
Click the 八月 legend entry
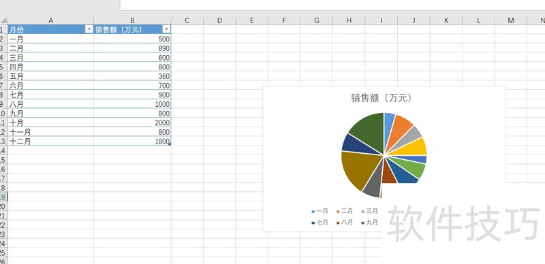pyautogui.click(x=345, y=222)
